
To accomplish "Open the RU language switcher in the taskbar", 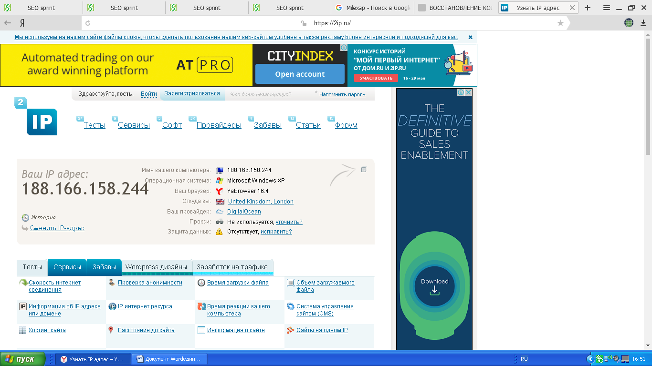I will point(524,359).
